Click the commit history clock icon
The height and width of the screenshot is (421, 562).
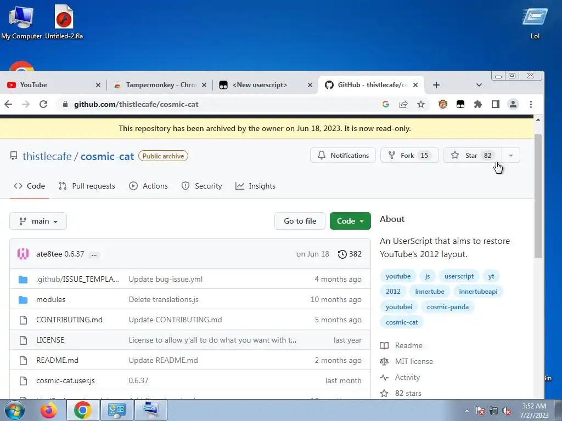point(342,254)
